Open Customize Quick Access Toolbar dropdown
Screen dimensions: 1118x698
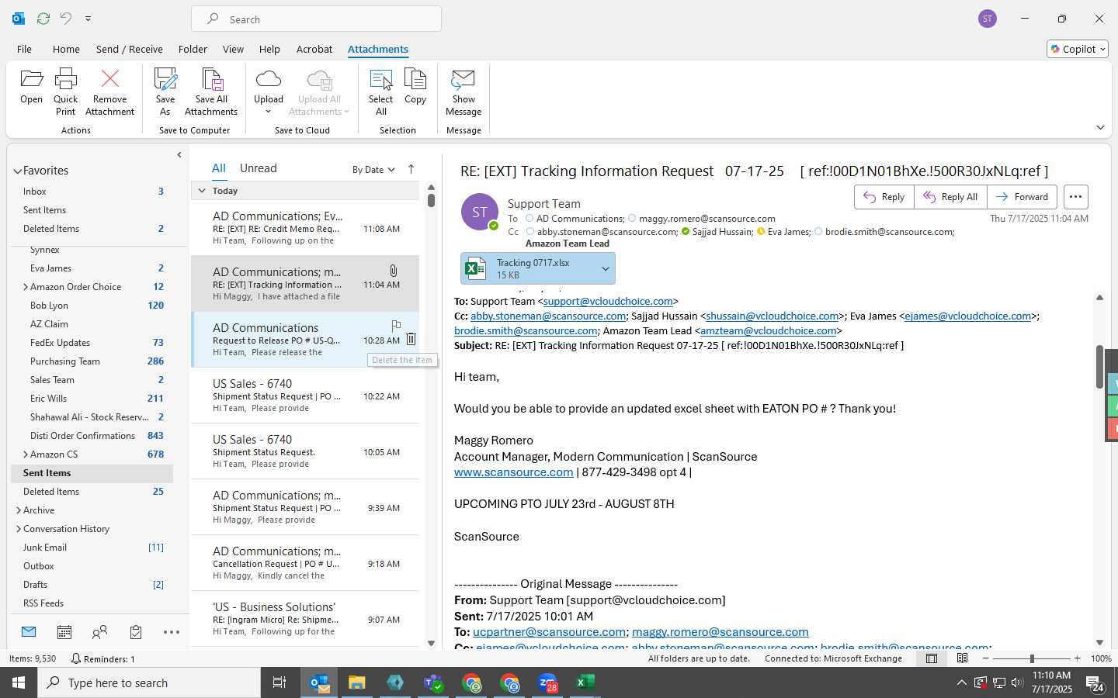88,18
